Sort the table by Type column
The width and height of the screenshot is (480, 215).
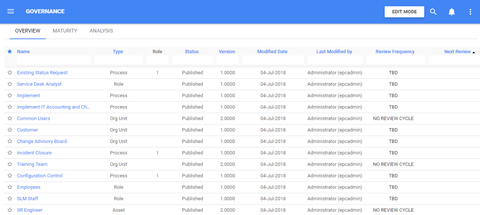(118, 51)
